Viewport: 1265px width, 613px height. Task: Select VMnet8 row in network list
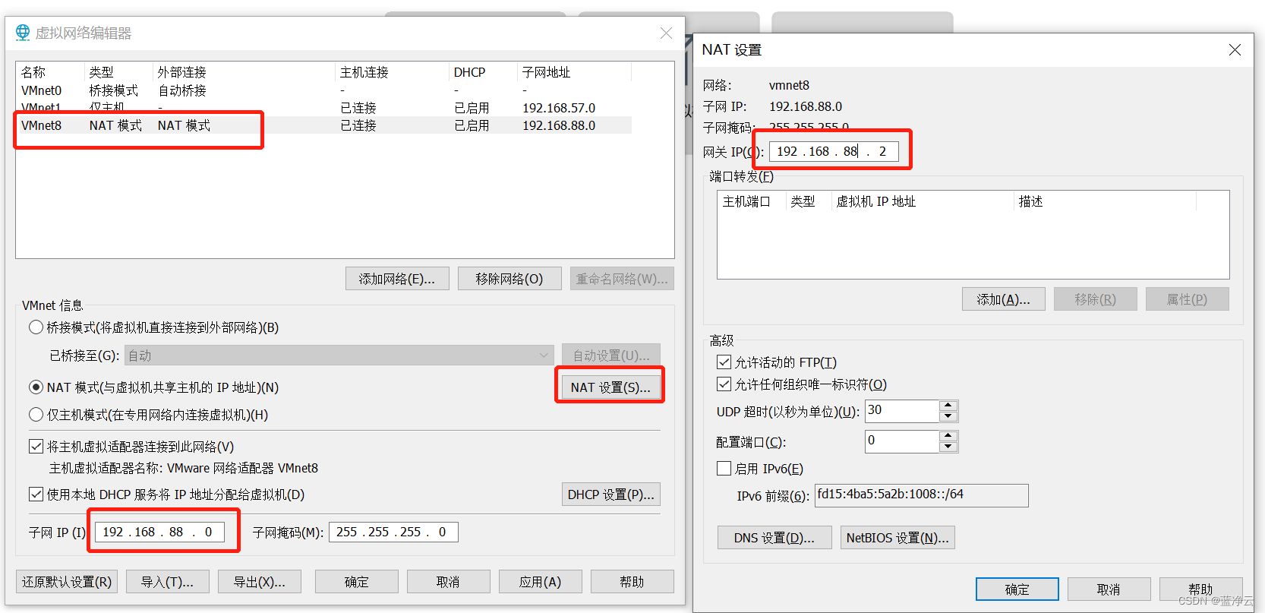coord(323,125)
